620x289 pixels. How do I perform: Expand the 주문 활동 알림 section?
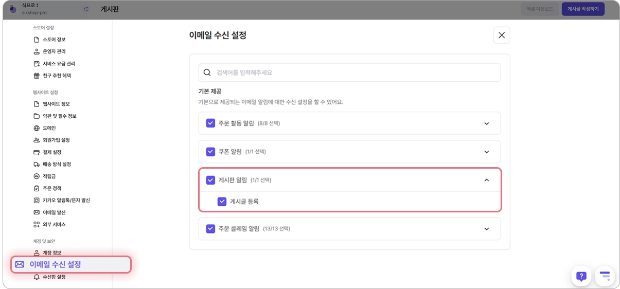click(x=486, y=123)
